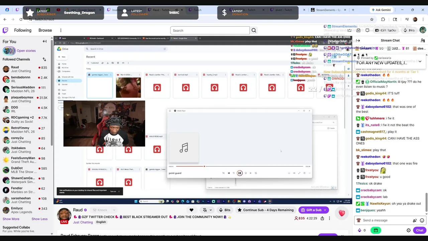428x241 pixels.
Task: Click the green rewards box in chat
Action: [x=376, y=230]
